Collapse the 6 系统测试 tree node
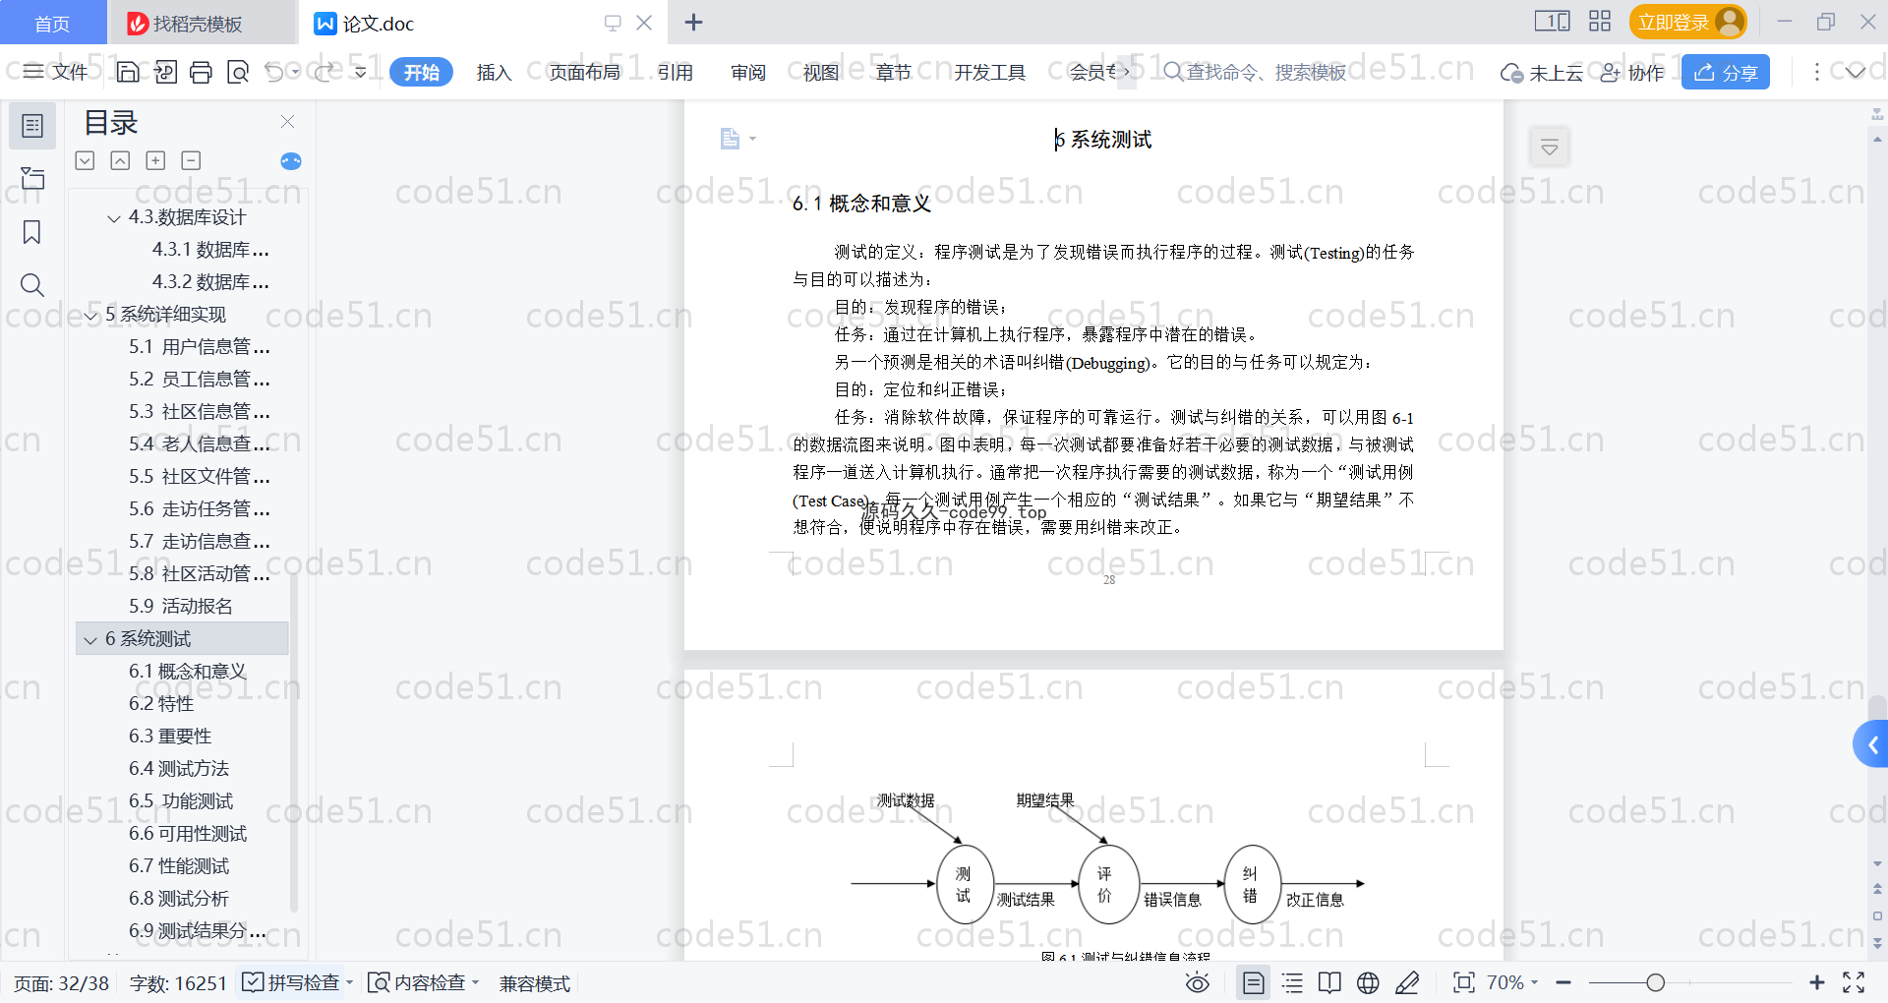Viewport: 1888px width, 1003px height. (x=90, y=640)
